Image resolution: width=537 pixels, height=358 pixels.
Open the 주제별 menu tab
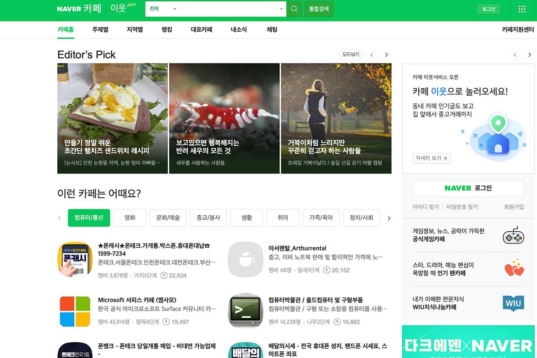click(100, 30)
